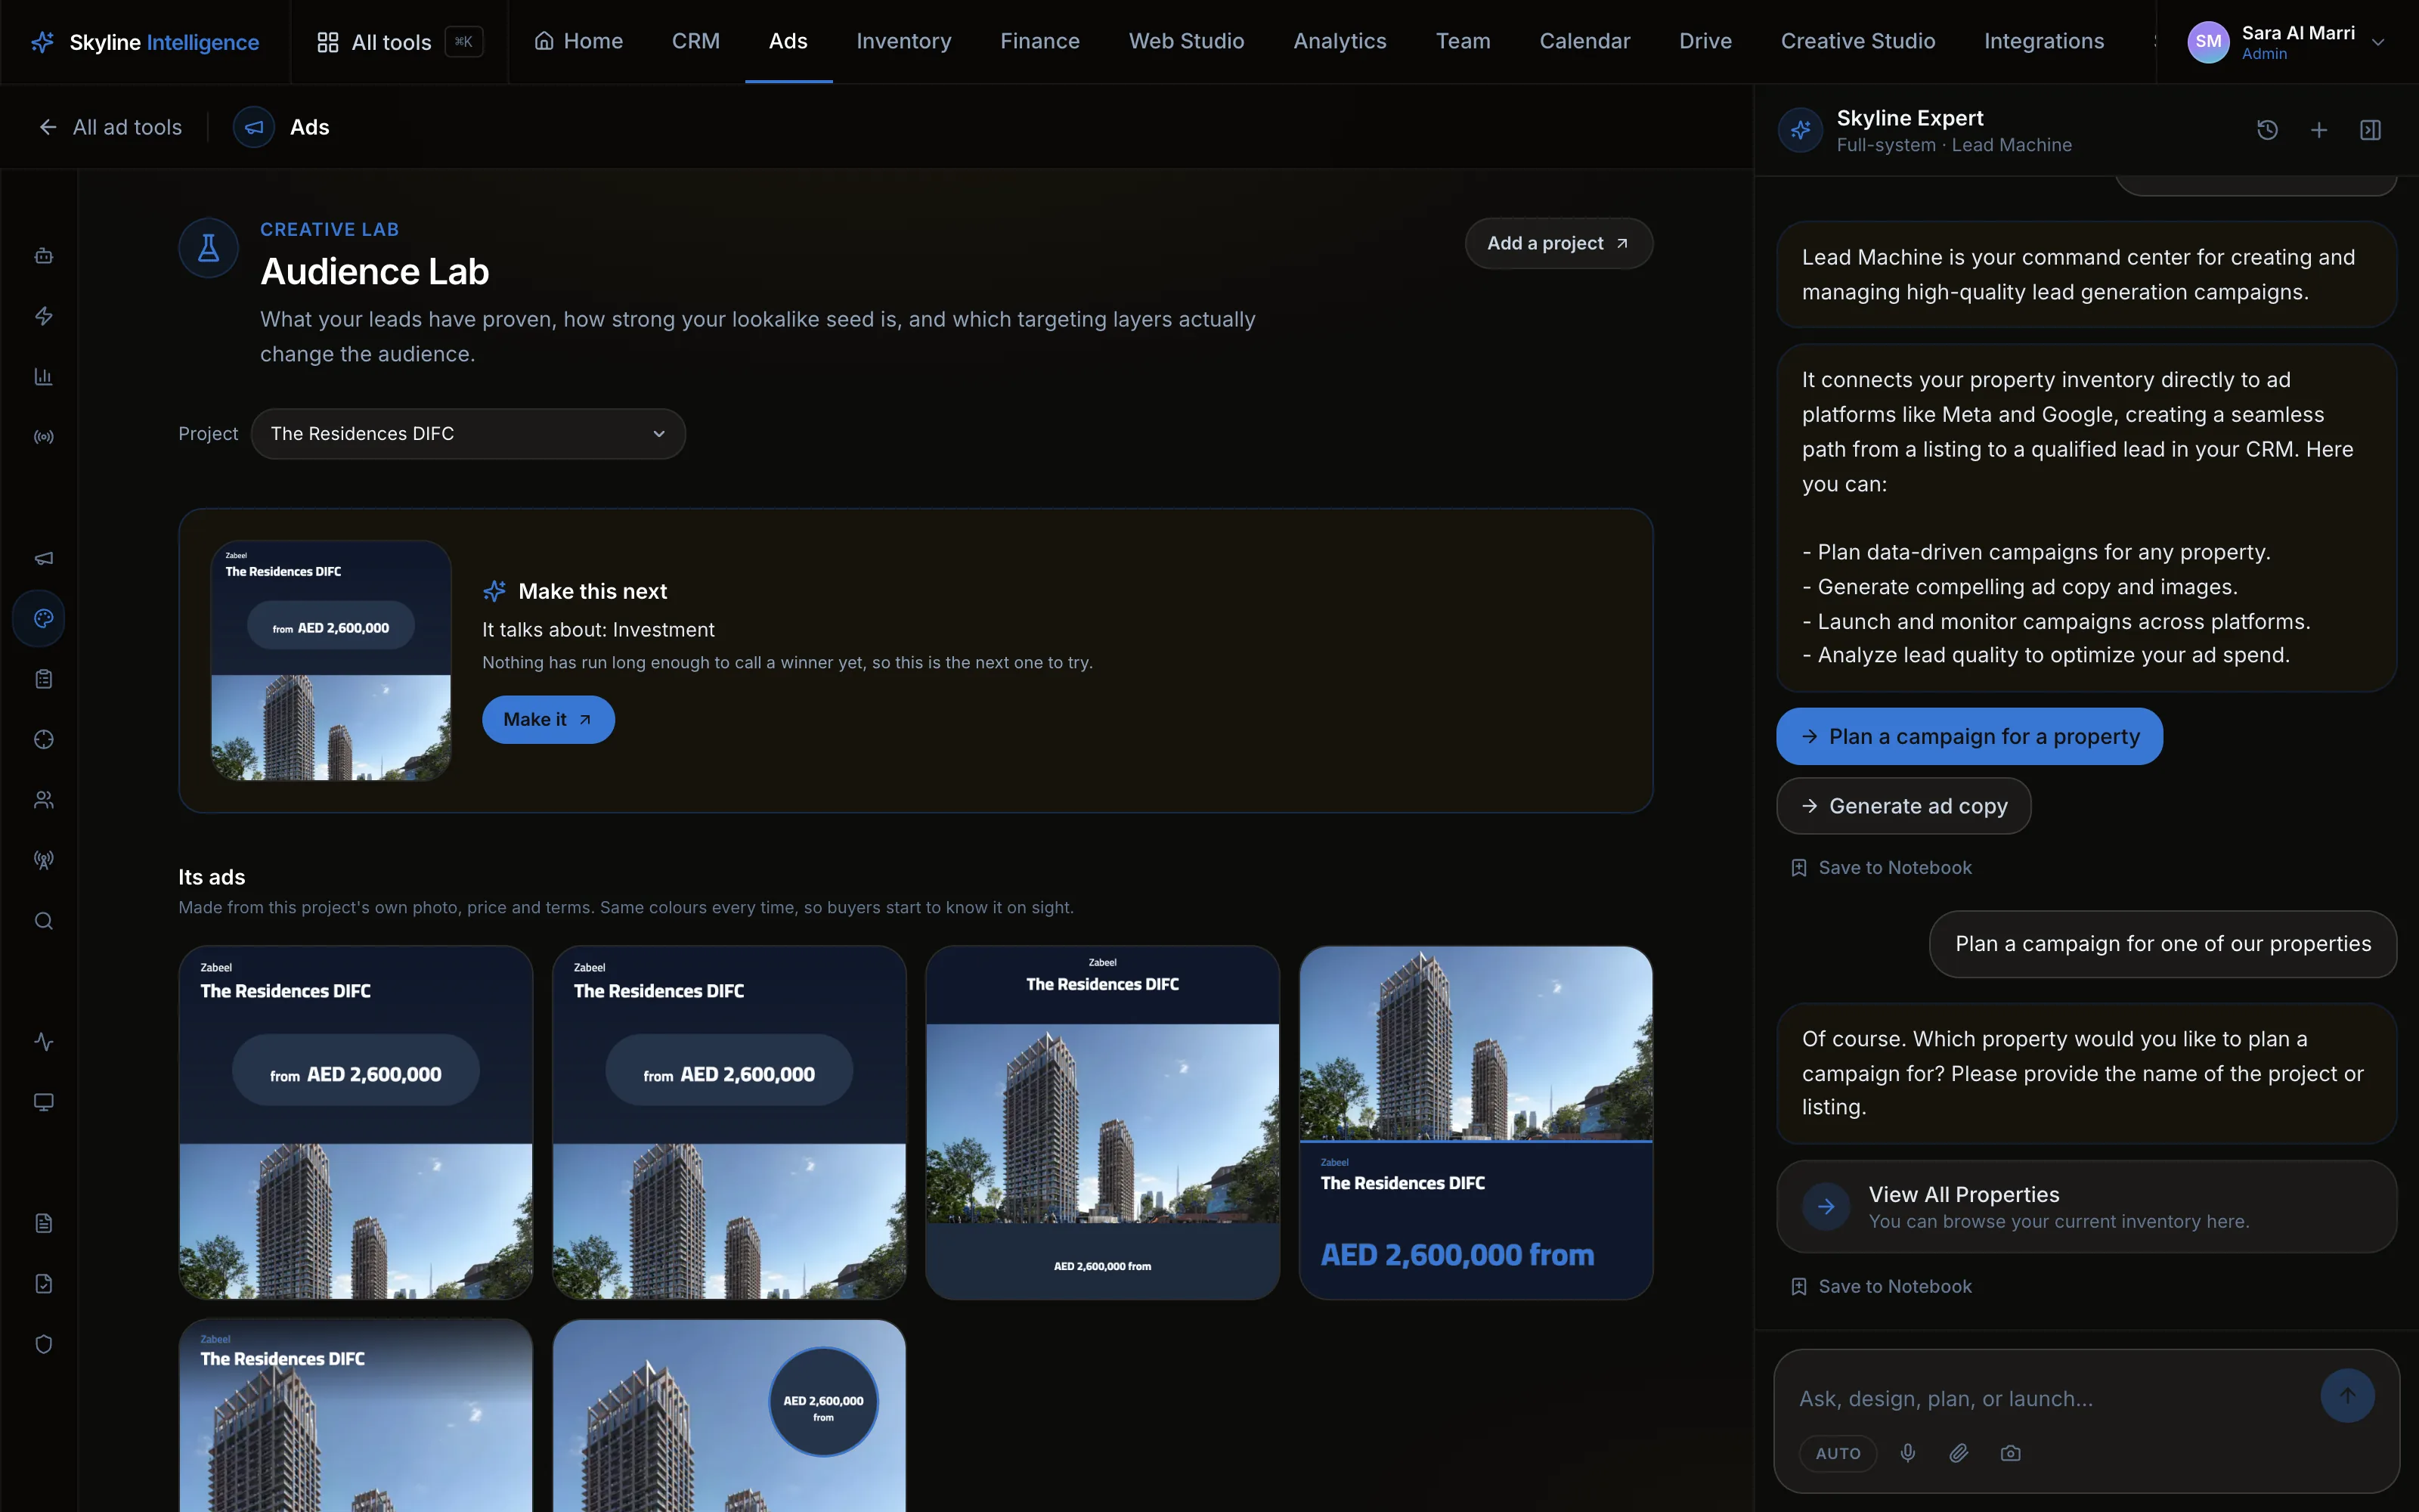Switch to the CRM tab
2419x1512 pixels.
pyautogui.click(x=695, y=41)
